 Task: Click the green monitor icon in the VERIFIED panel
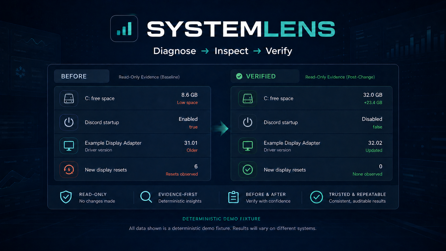tap(248, 146)
